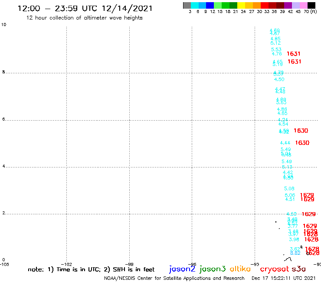Click the red 1630 time beside 4.44
Viewport: 321px width, 282px height.
[302, 143]
